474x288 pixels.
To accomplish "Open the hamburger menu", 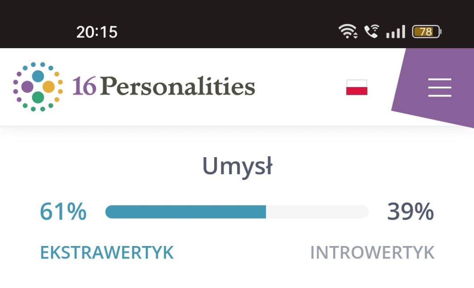I will [x=440, y=87].
